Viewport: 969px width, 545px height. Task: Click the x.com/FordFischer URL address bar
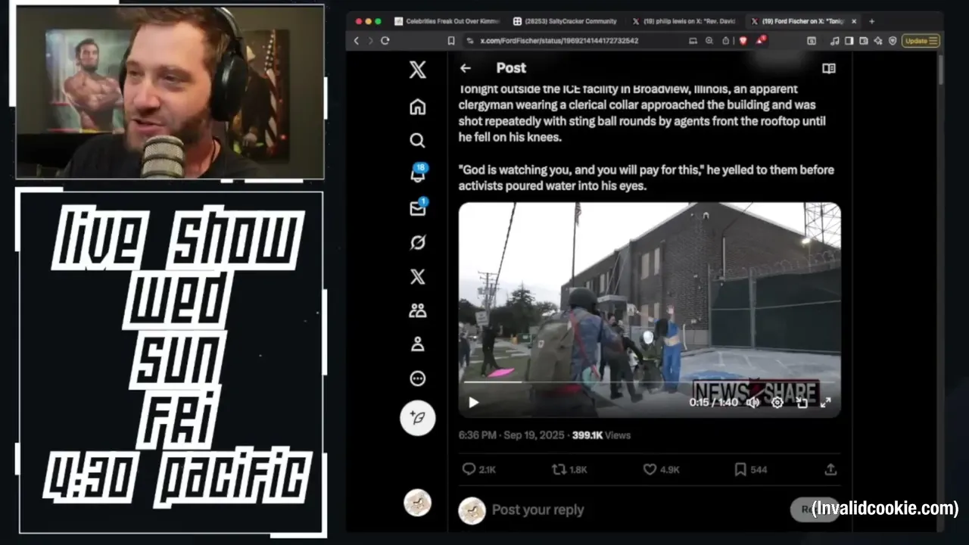(559, 41)
